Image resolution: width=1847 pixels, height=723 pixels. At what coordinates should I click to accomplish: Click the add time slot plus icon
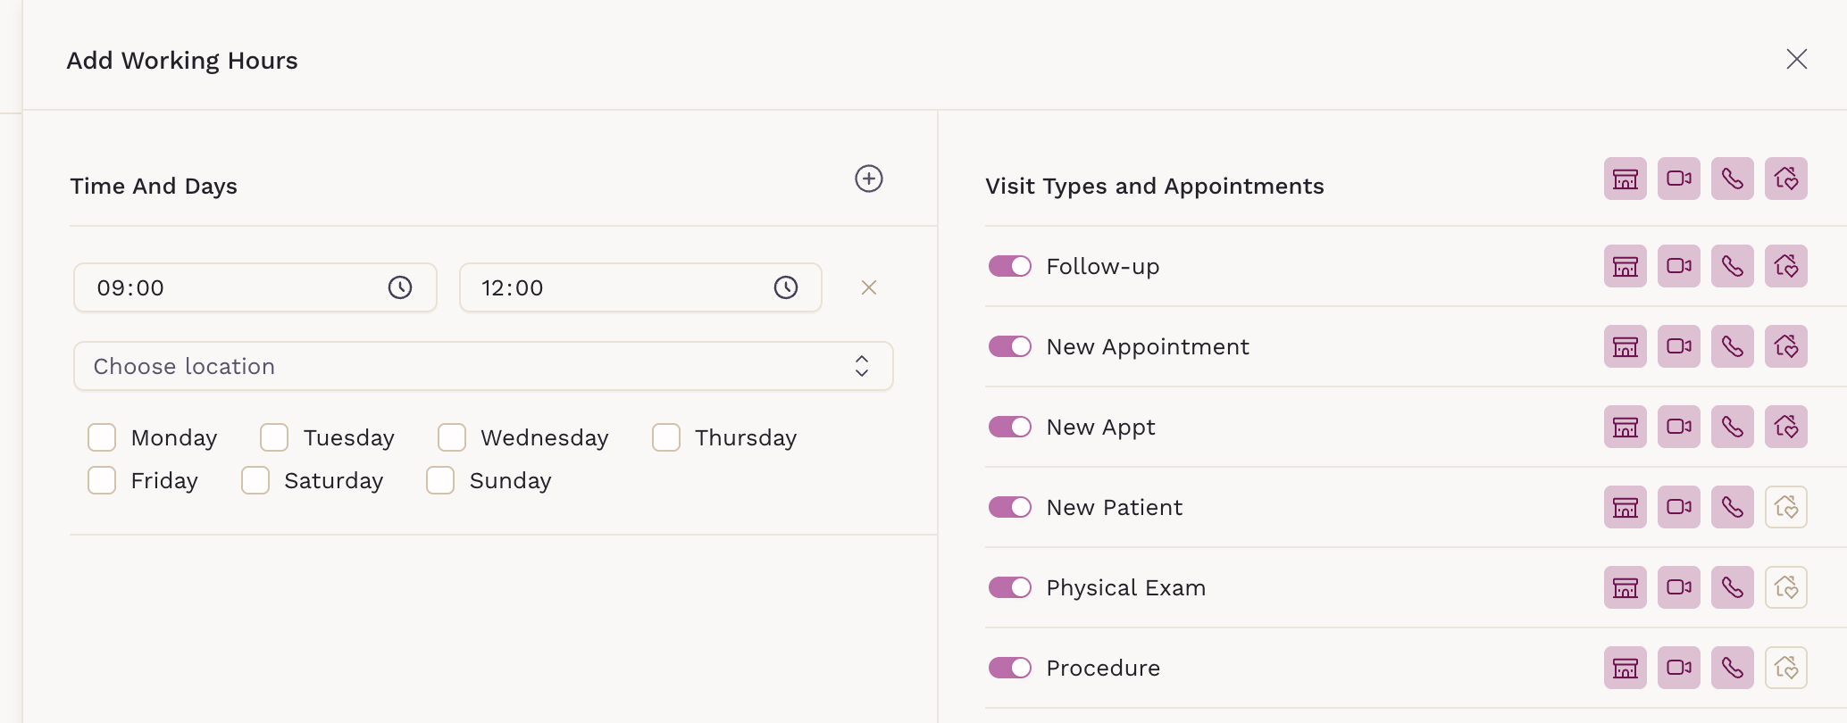coord(868,179)
